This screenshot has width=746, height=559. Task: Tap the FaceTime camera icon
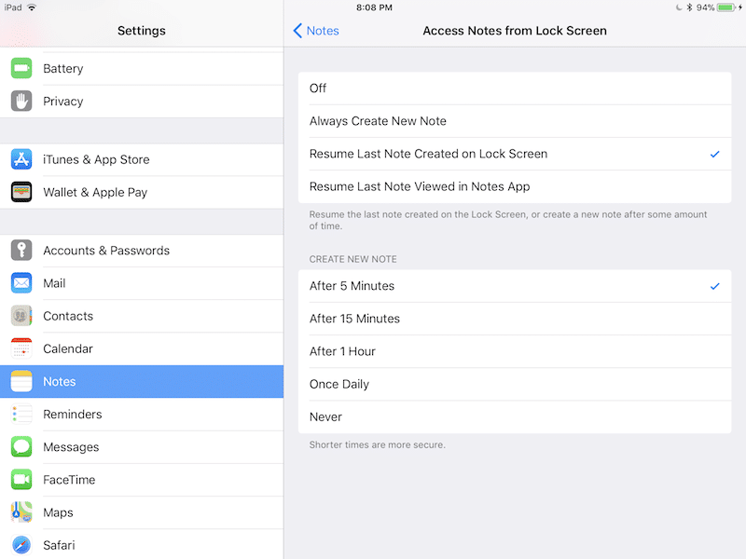(21, 480)
